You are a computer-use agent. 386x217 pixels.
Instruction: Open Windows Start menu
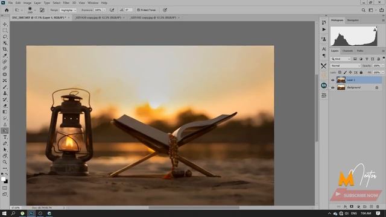coord(4,213)
